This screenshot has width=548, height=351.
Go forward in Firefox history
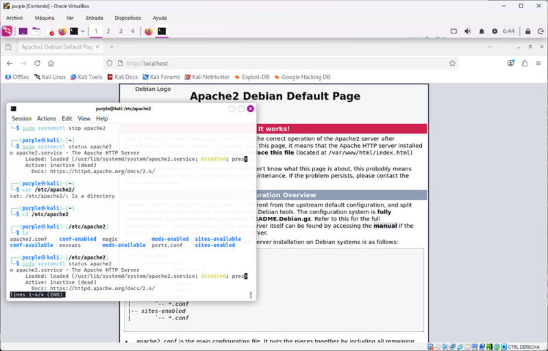(x=23, y=63)
